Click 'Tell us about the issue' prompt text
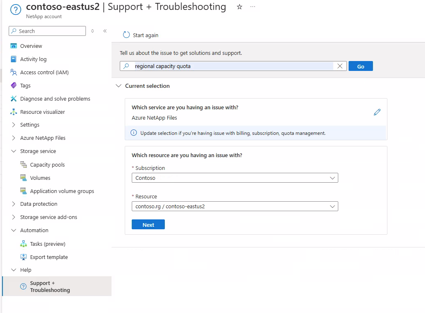425x313 pixels. [x=181, y=53]
